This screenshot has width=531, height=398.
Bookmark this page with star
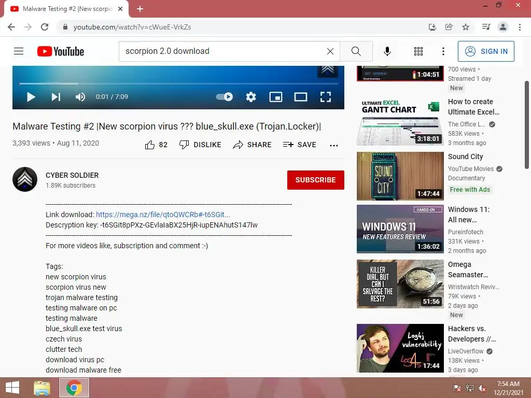[466, 27]
